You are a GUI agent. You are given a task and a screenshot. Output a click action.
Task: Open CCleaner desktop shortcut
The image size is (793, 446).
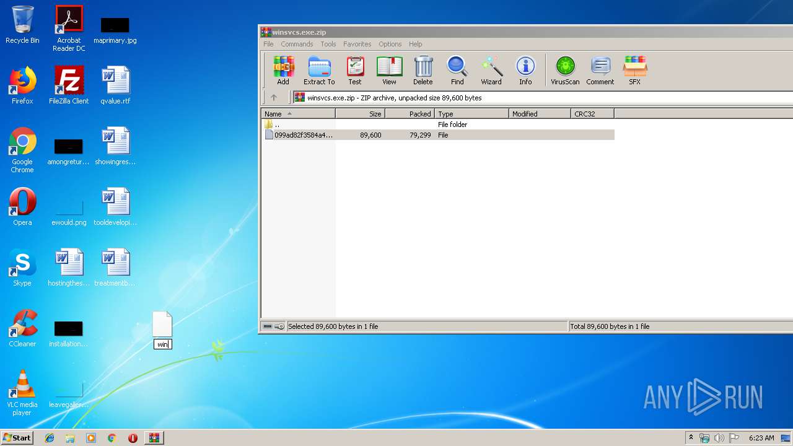point(22,328)
